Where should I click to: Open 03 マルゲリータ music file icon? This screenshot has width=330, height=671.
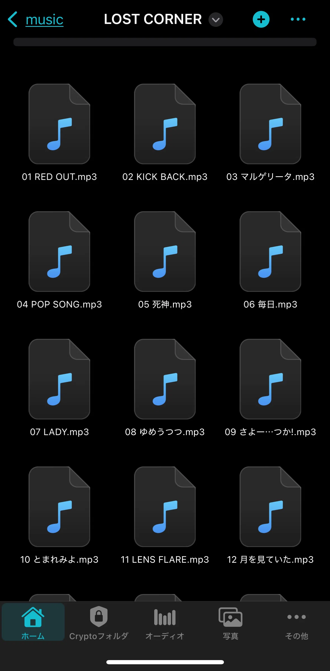(270, 124)
